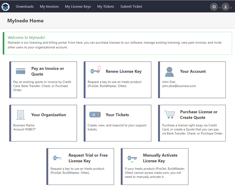Image resolution: width=235 pixels, height=186 pixels.
Task: Open Pay an Invoice or Quote heading
Action: pos(48,71)
